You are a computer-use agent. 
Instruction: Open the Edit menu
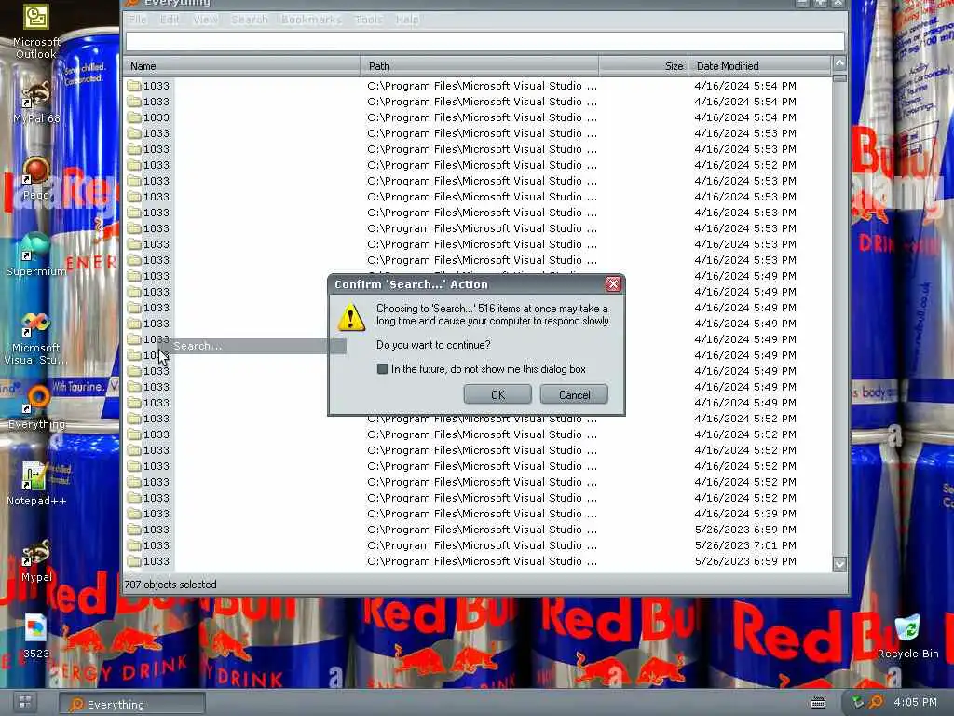click(170, 20)
